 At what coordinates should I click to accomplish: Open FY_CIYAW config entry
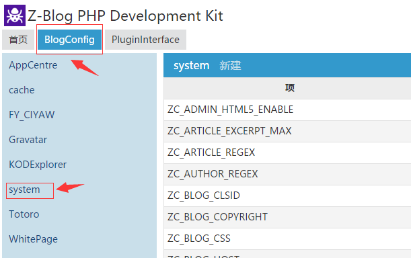tap(32, 115)
